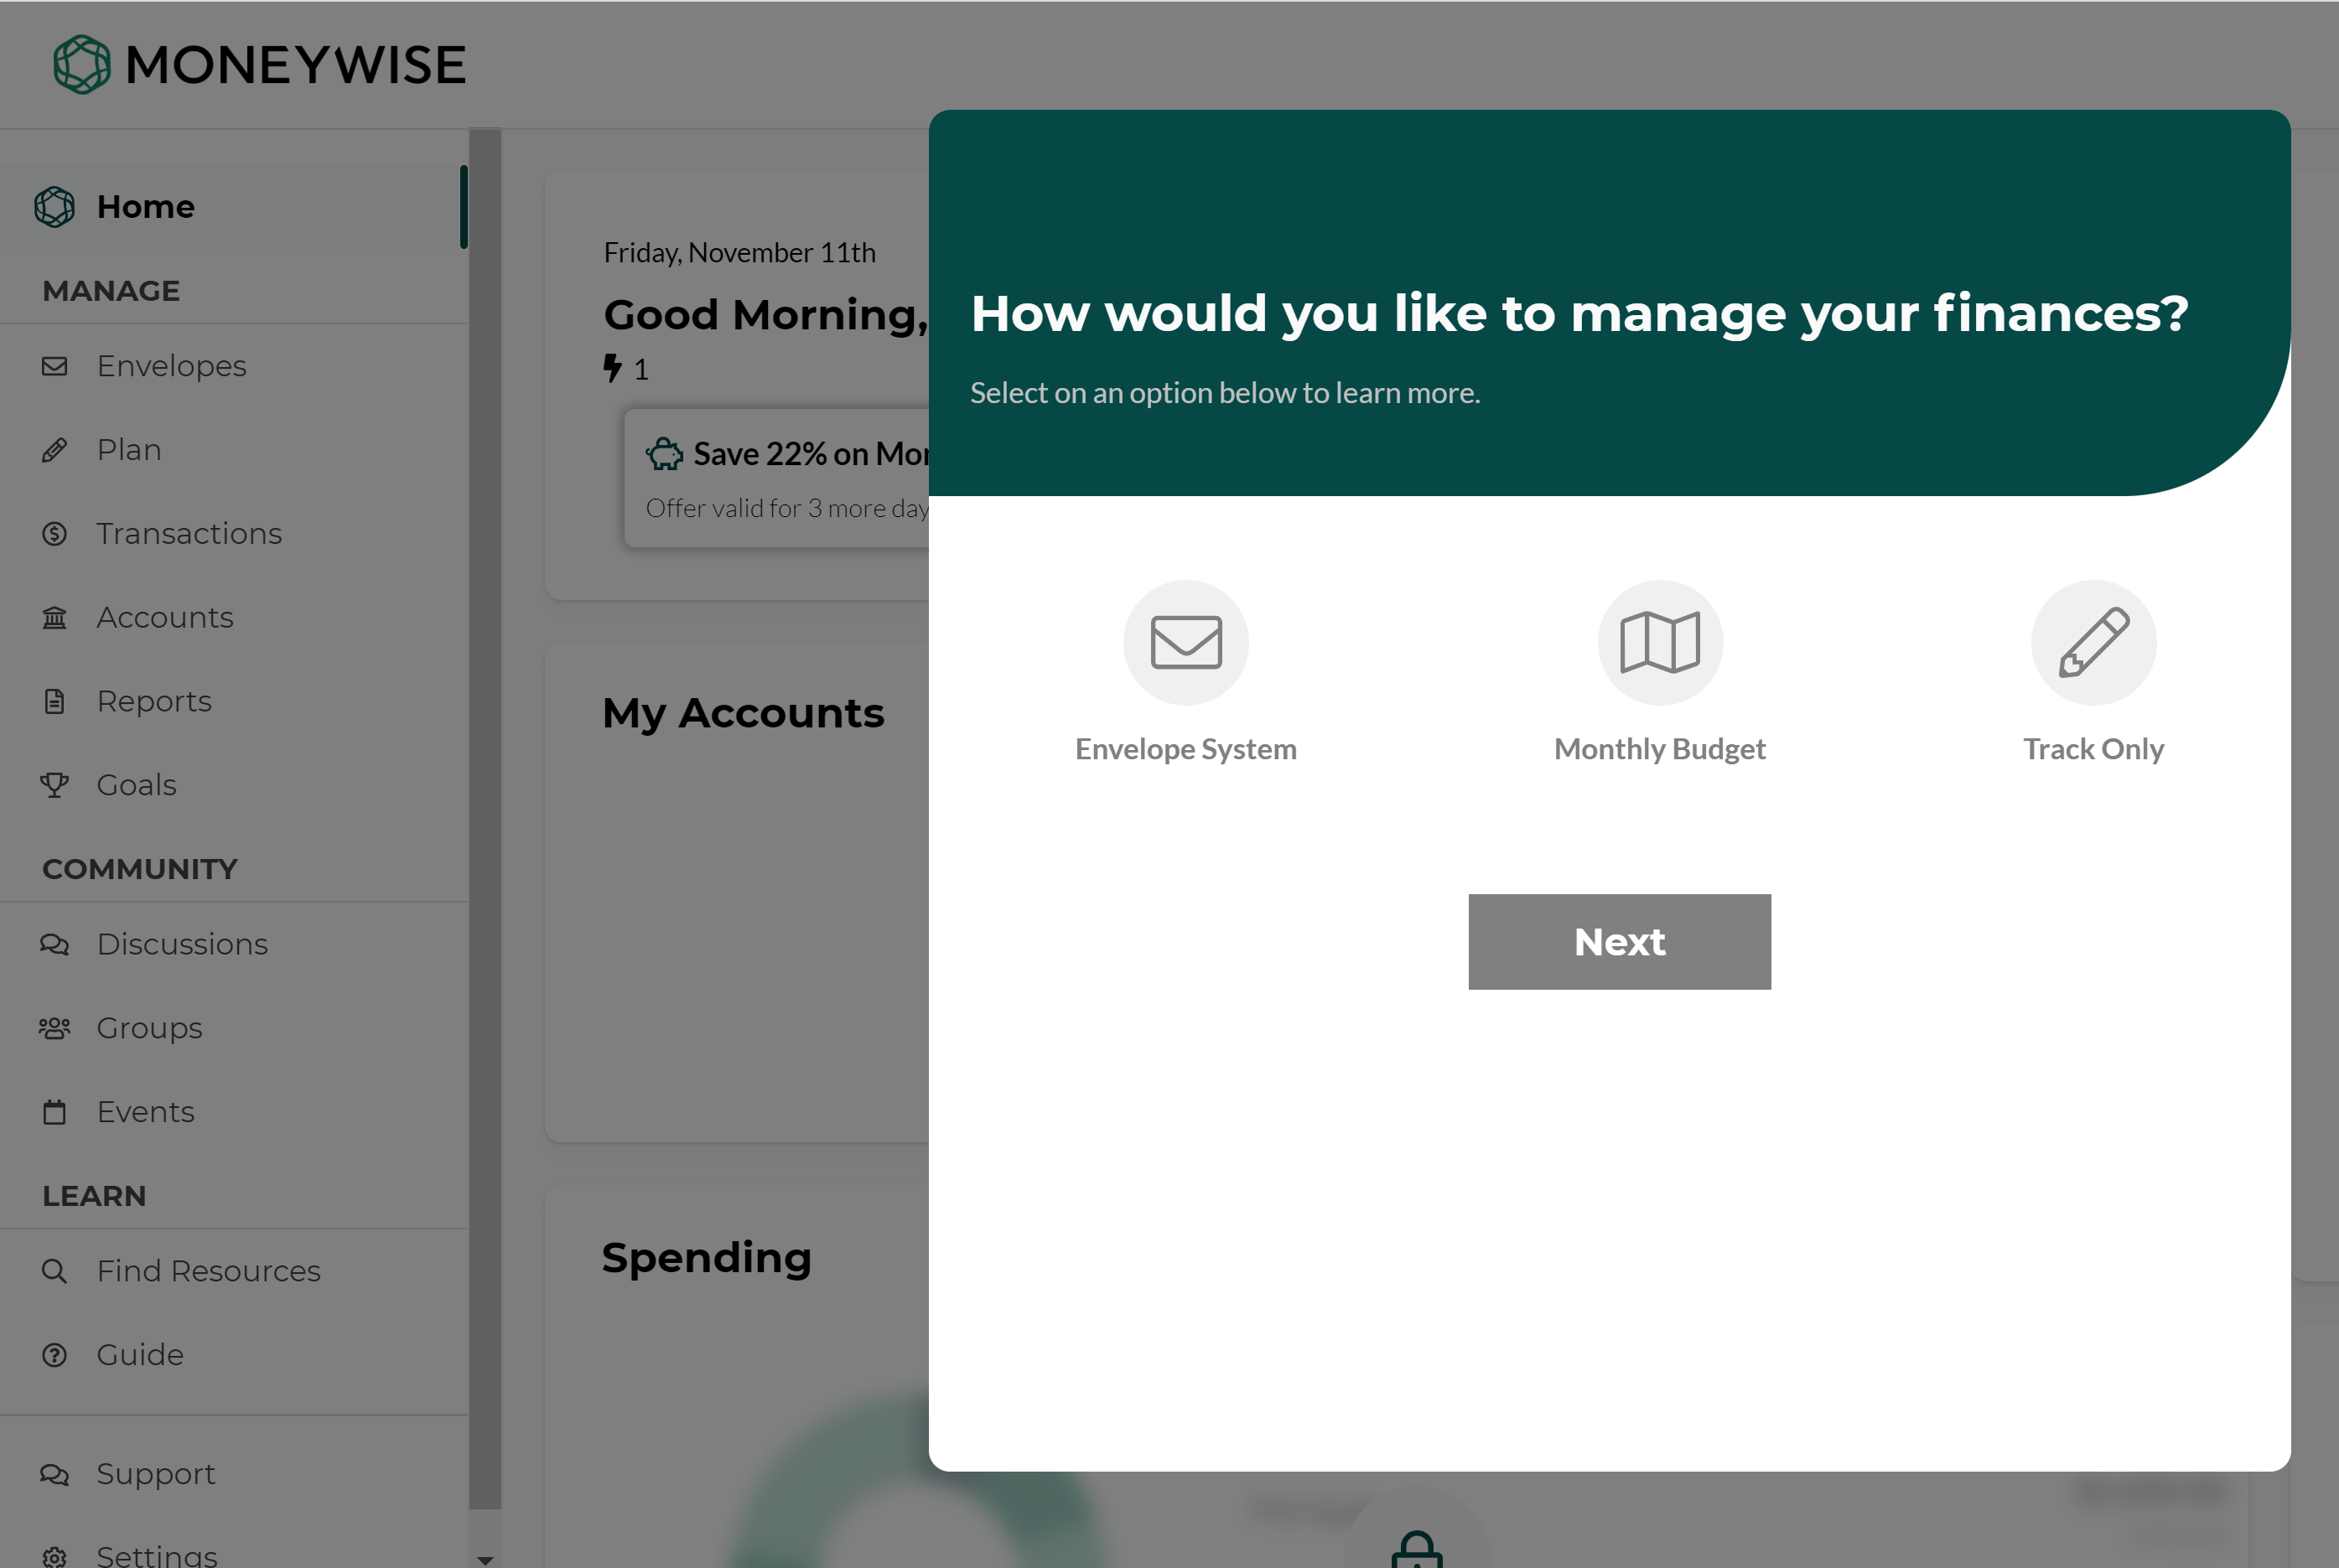Click the Spending heading
Viewport: 2339px width, 1568px height.
706,1258
